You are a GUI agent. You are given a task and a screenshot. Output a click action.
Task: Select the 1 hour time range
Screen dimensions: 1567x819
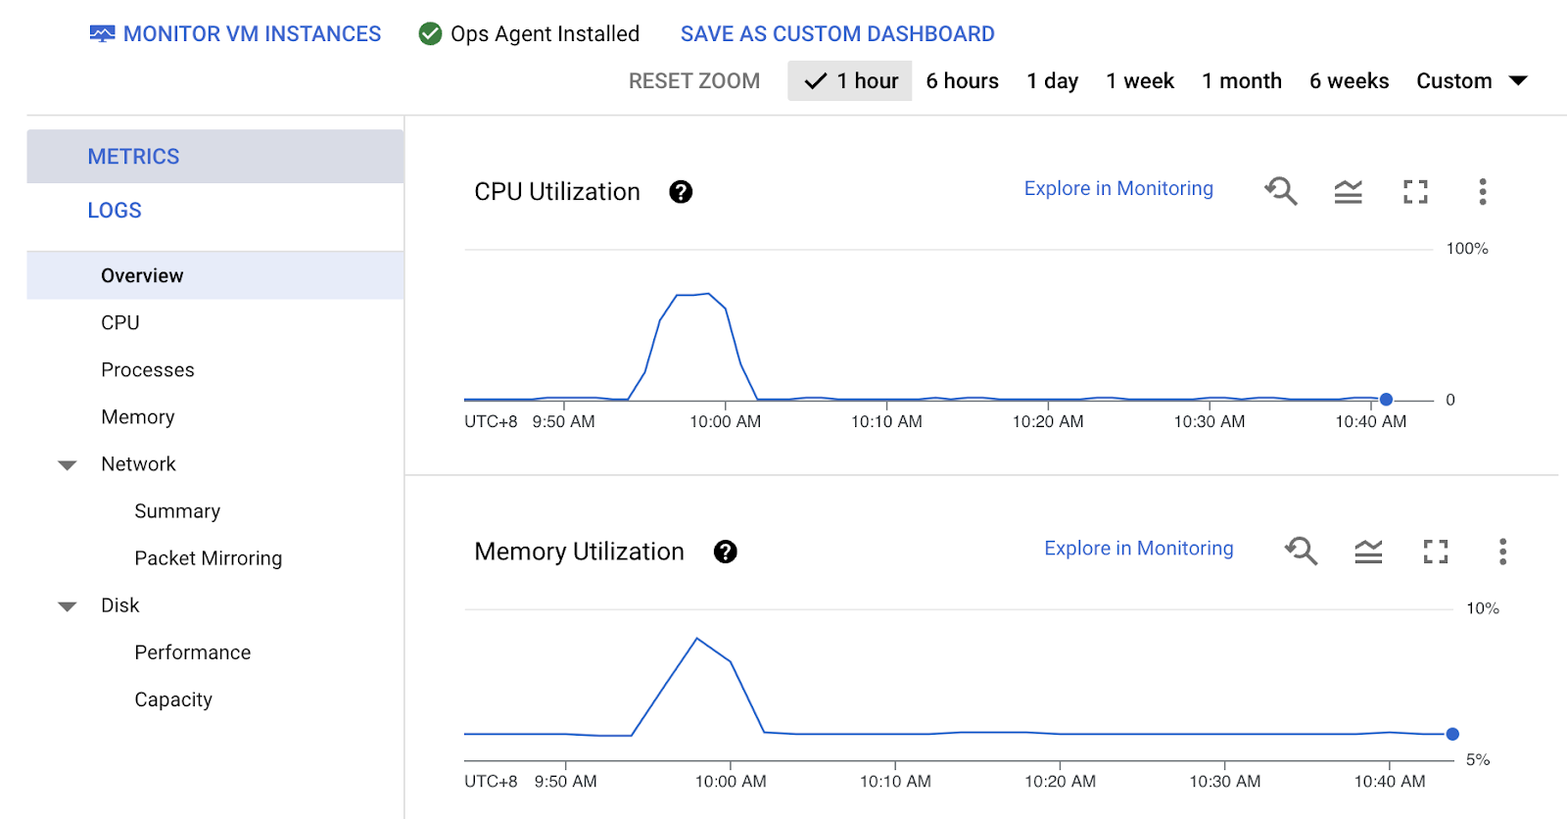point(850,81)
